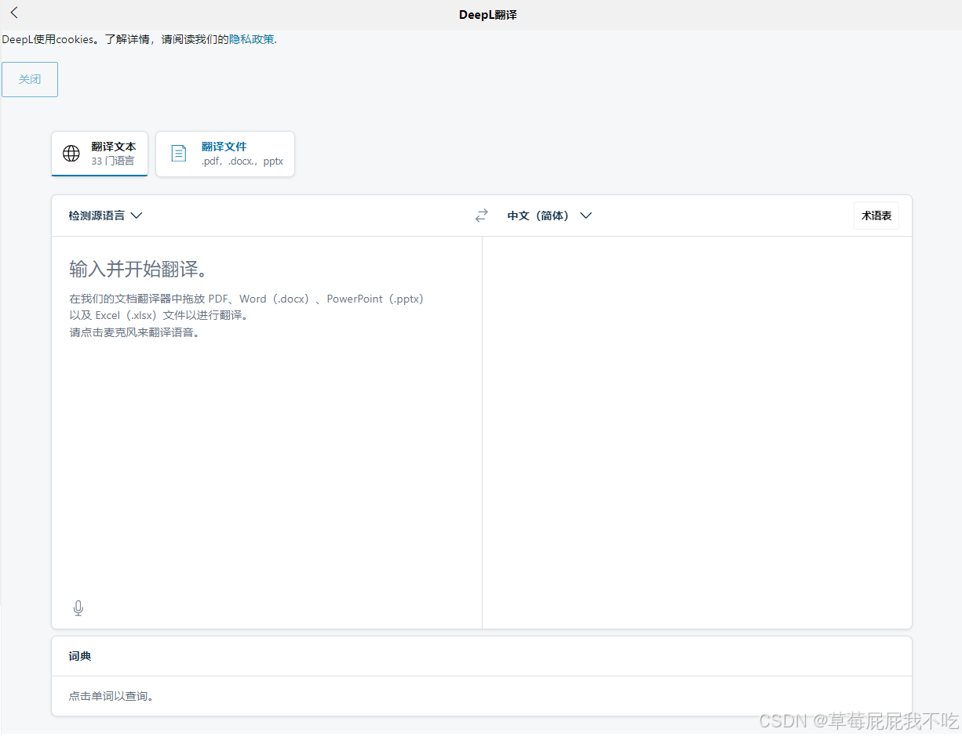
Task: Open the 检测源语言 source language dropdown
Action: 105,216
